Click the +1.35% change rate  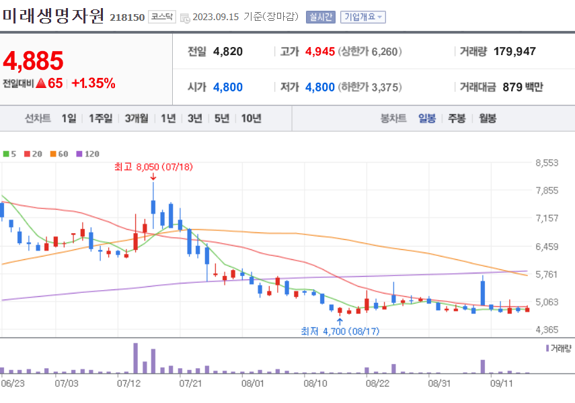click(x=93, y=83)
